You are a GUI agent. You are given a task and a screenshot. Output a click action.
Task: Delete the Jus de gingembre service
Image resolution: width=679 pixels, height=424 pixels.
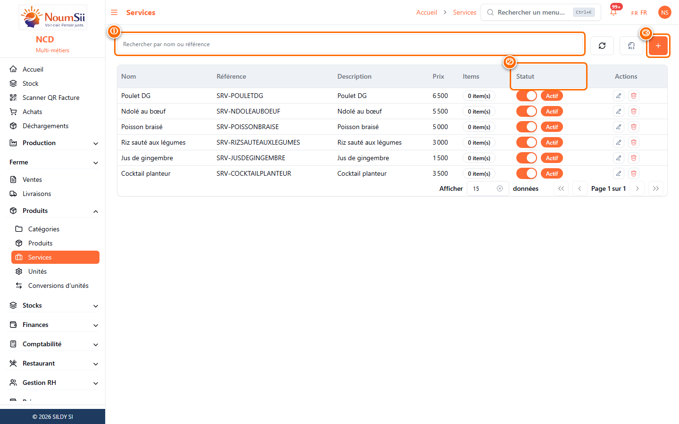[x=634, y=158]
